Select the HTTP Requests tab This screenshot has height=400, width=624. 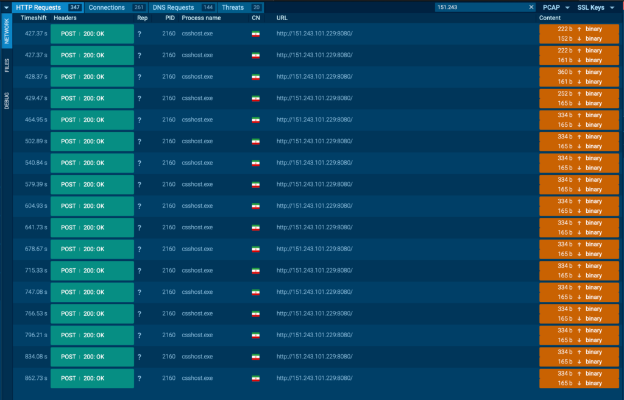pos(39,7)
